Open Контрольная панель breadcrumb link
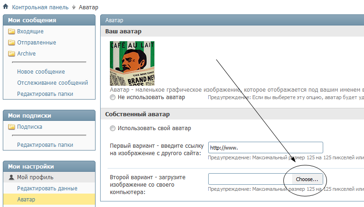The image size is (364, 207). point(40,7)
